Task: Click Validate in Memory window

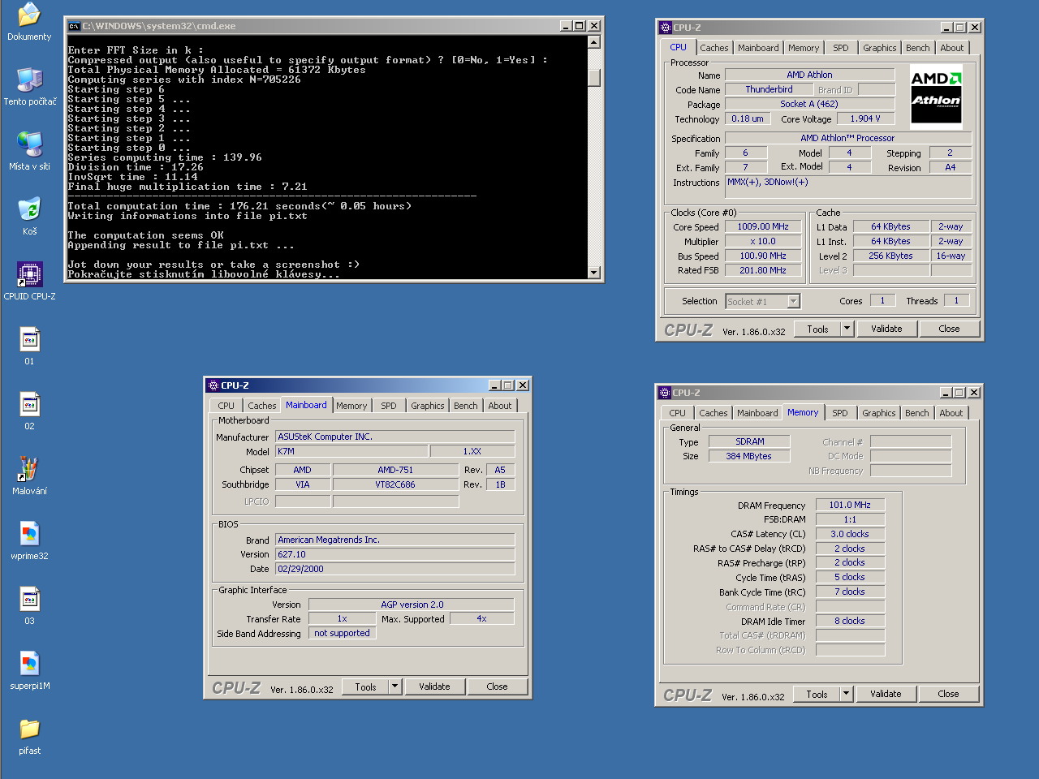Action: click(886, 694)
